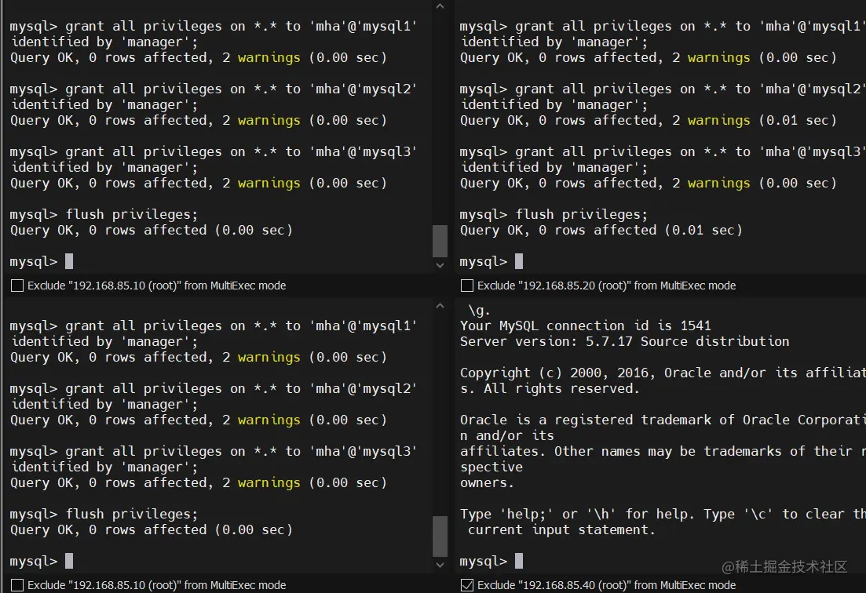Click scroll-down arrow of top-left terminal pane

tap(440, 265)
